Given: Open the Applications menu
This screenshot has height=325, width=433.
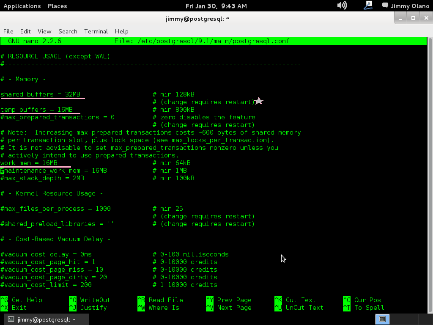Looking at the screenshot, I should (x=22, y=6).
